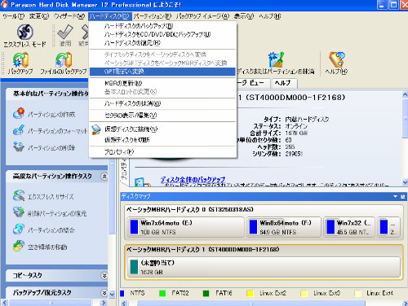The width and height of the screenshot is (408, 306).
Task: Expand the Copy Tasks (コピータスク) section
Action: pos(104,276)
